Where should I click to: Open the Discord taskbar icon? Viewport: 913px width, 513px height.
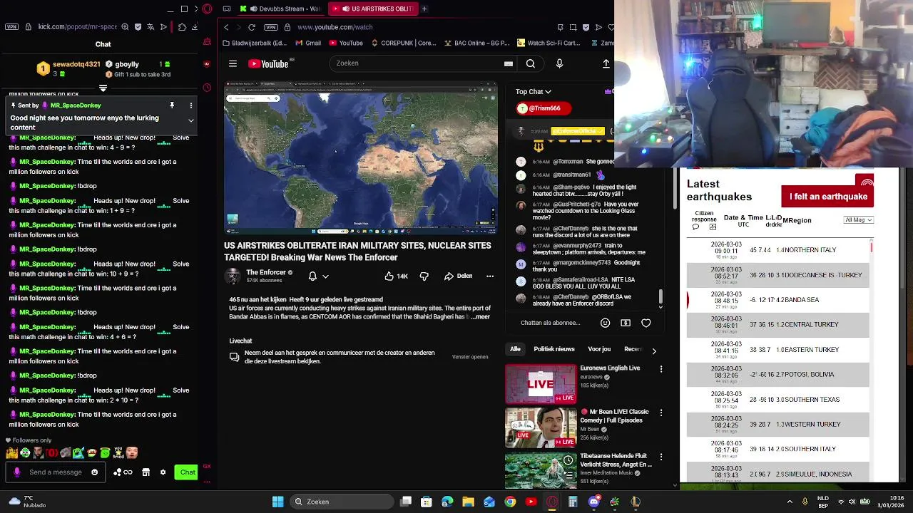[x=593, y=502]
